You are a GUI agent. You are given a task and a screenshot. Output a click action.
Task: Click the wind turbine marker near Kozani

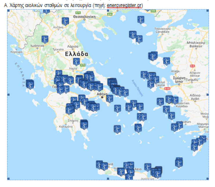click(65, 21)
